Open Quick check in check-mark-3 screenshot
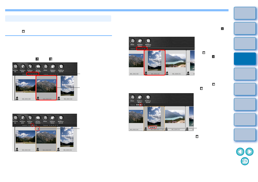258x182 pixels. click(38, 118)
